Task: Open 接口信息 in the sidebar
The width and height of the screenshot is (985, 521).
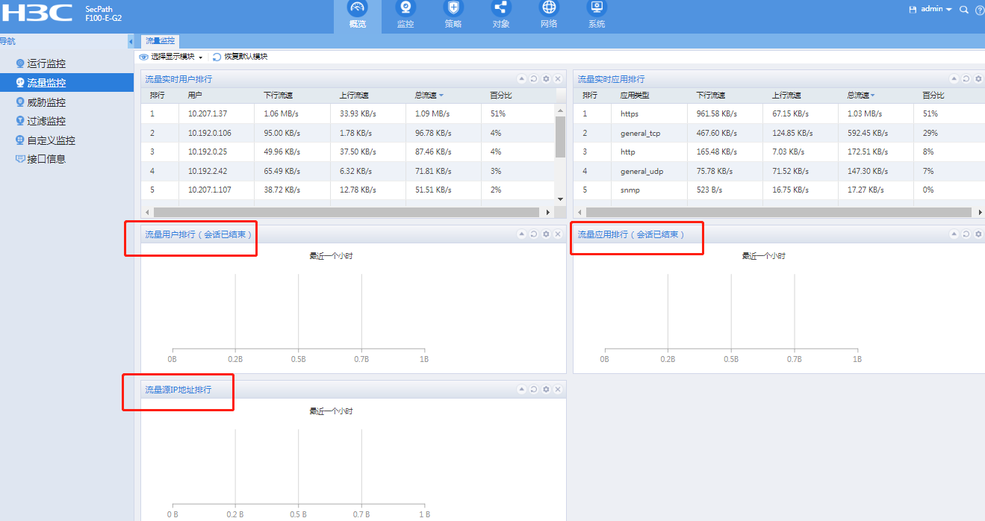Action: coord(46,159)
